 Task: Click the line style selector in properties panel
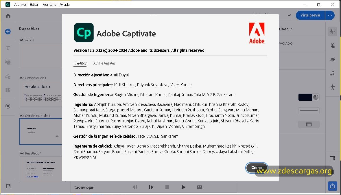(309, 111)
